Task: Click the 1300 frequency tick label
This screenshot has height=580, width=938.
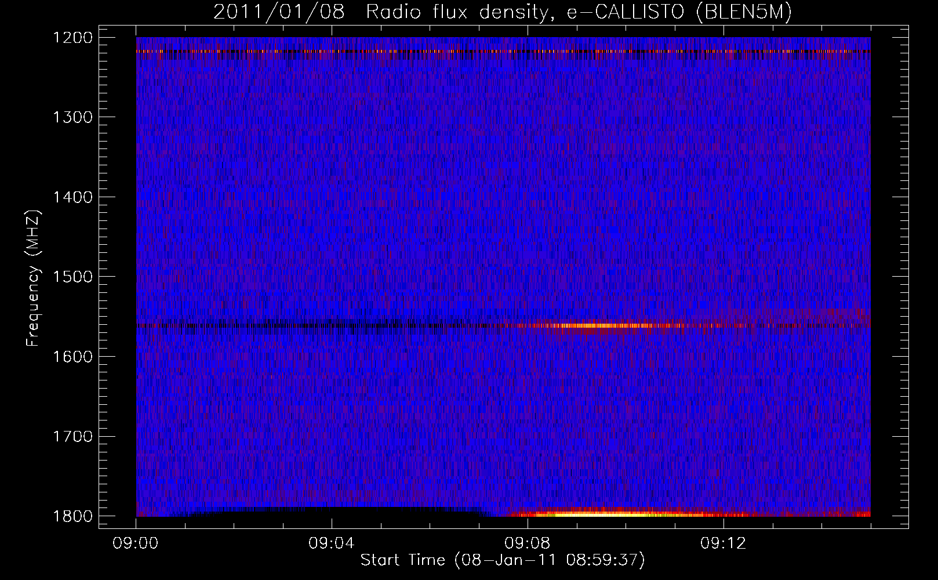Action: (72, 117)
